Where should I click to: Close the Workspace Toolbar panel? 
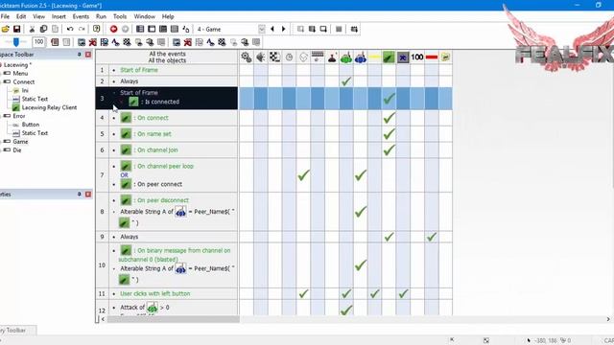(x=88, y=55)
